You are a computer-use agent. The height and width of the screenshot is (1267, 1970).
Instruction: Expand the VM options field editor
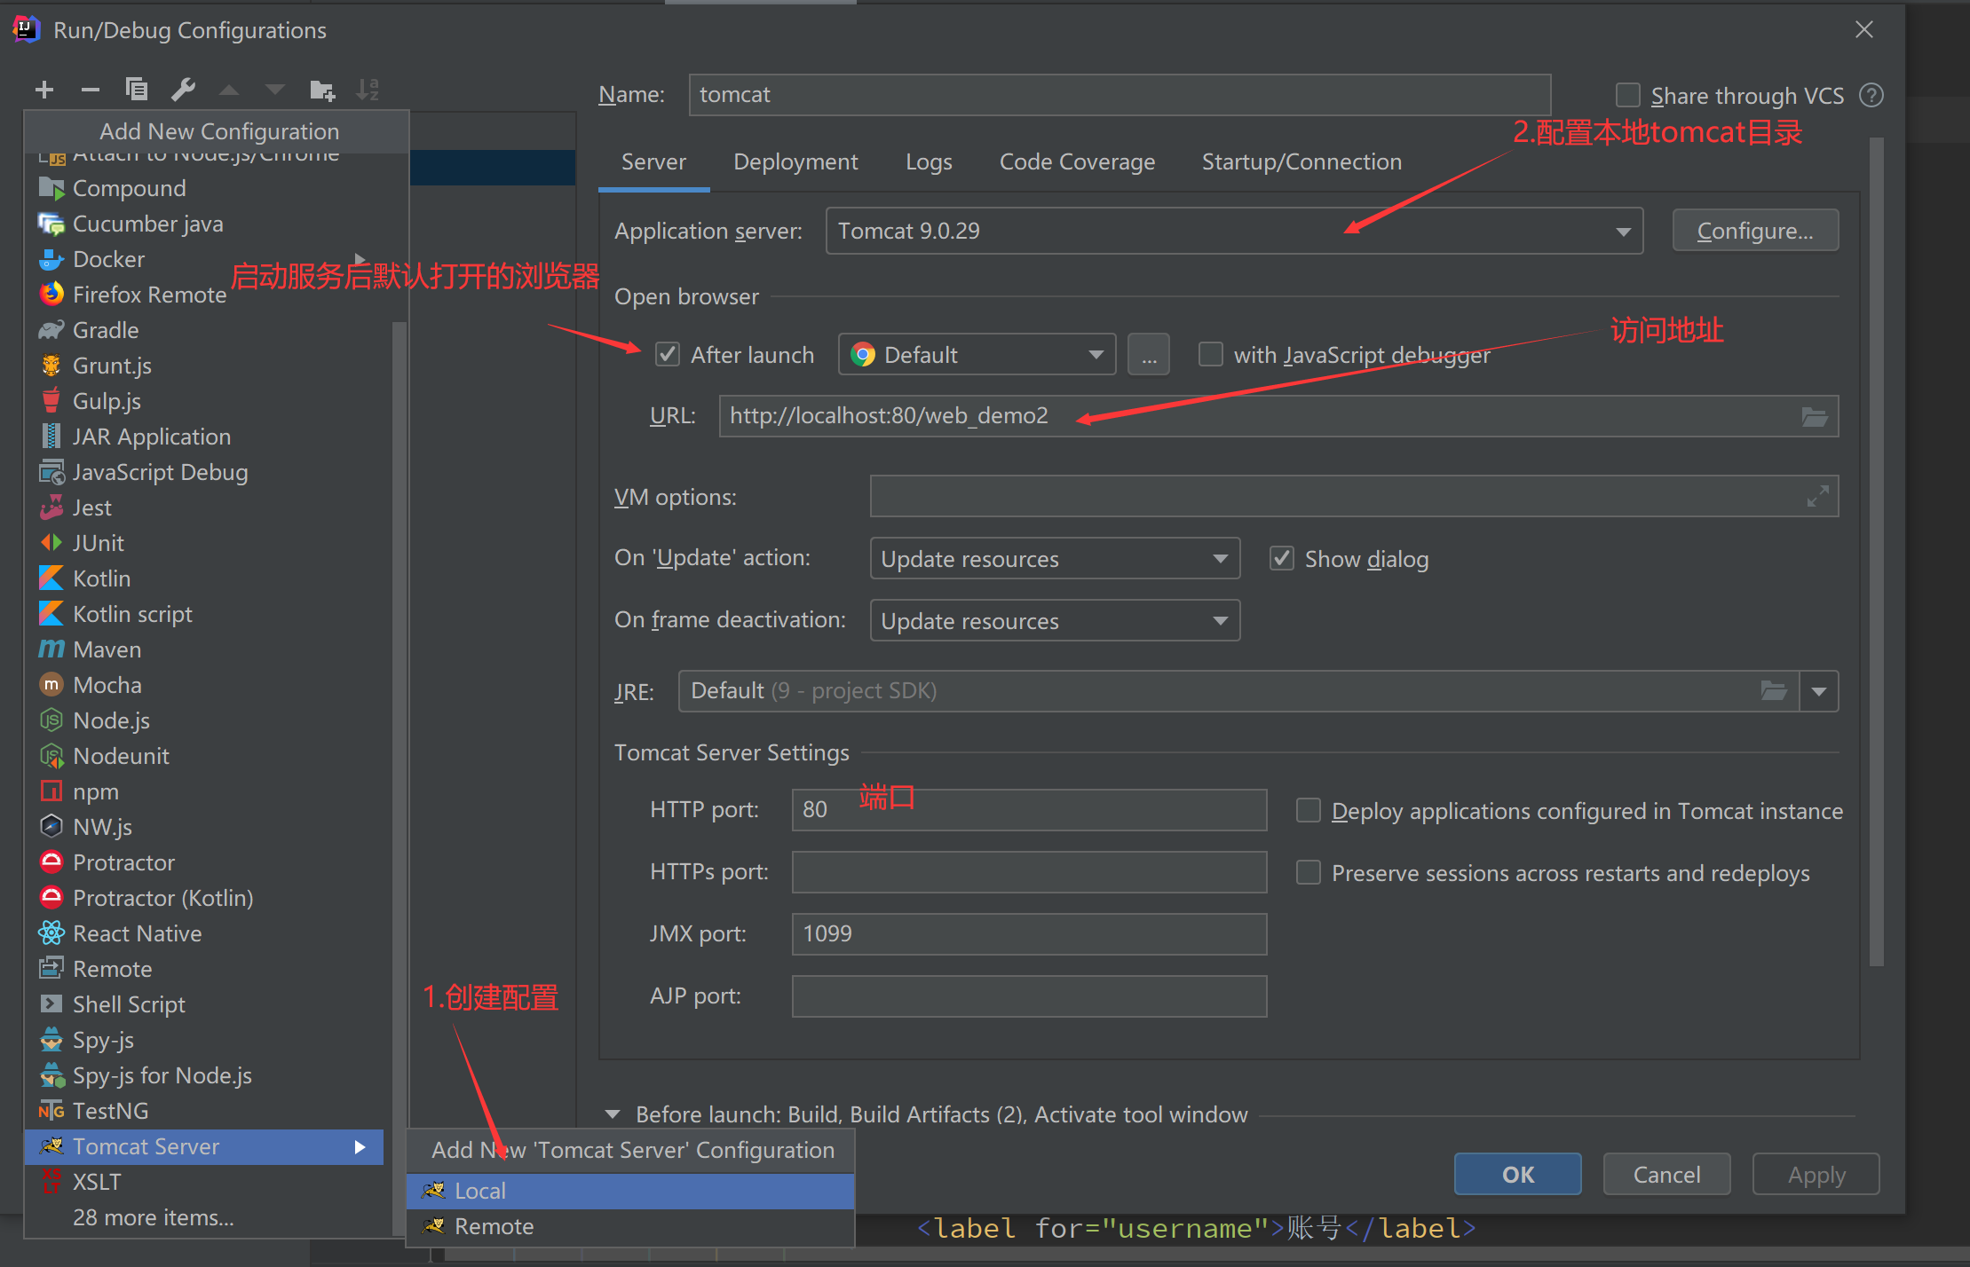click(x=1817, y=497)
